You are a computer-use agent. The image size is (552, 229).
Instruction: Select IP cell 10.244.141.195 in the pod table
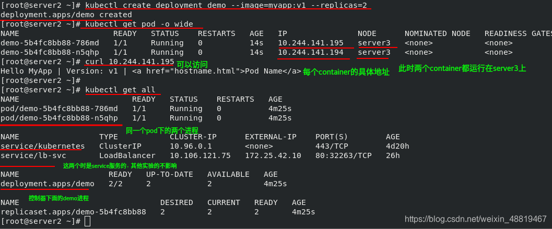[x=311, y=43]
